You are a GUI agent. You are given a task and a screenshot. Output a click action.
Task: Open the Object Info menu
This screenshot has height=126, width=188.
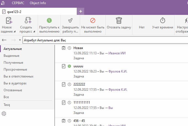[38, 3]
